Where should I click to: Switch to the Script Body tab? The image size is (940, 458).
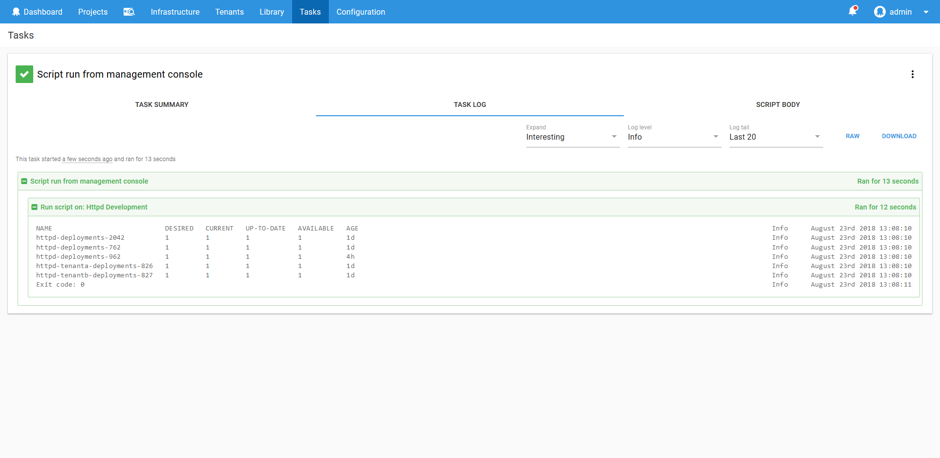[x=778, y=104]
